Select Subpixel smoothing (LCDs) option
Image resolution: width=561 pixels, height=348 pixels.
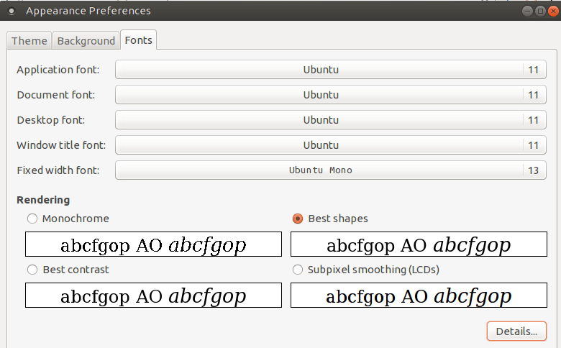click(298, 270)
